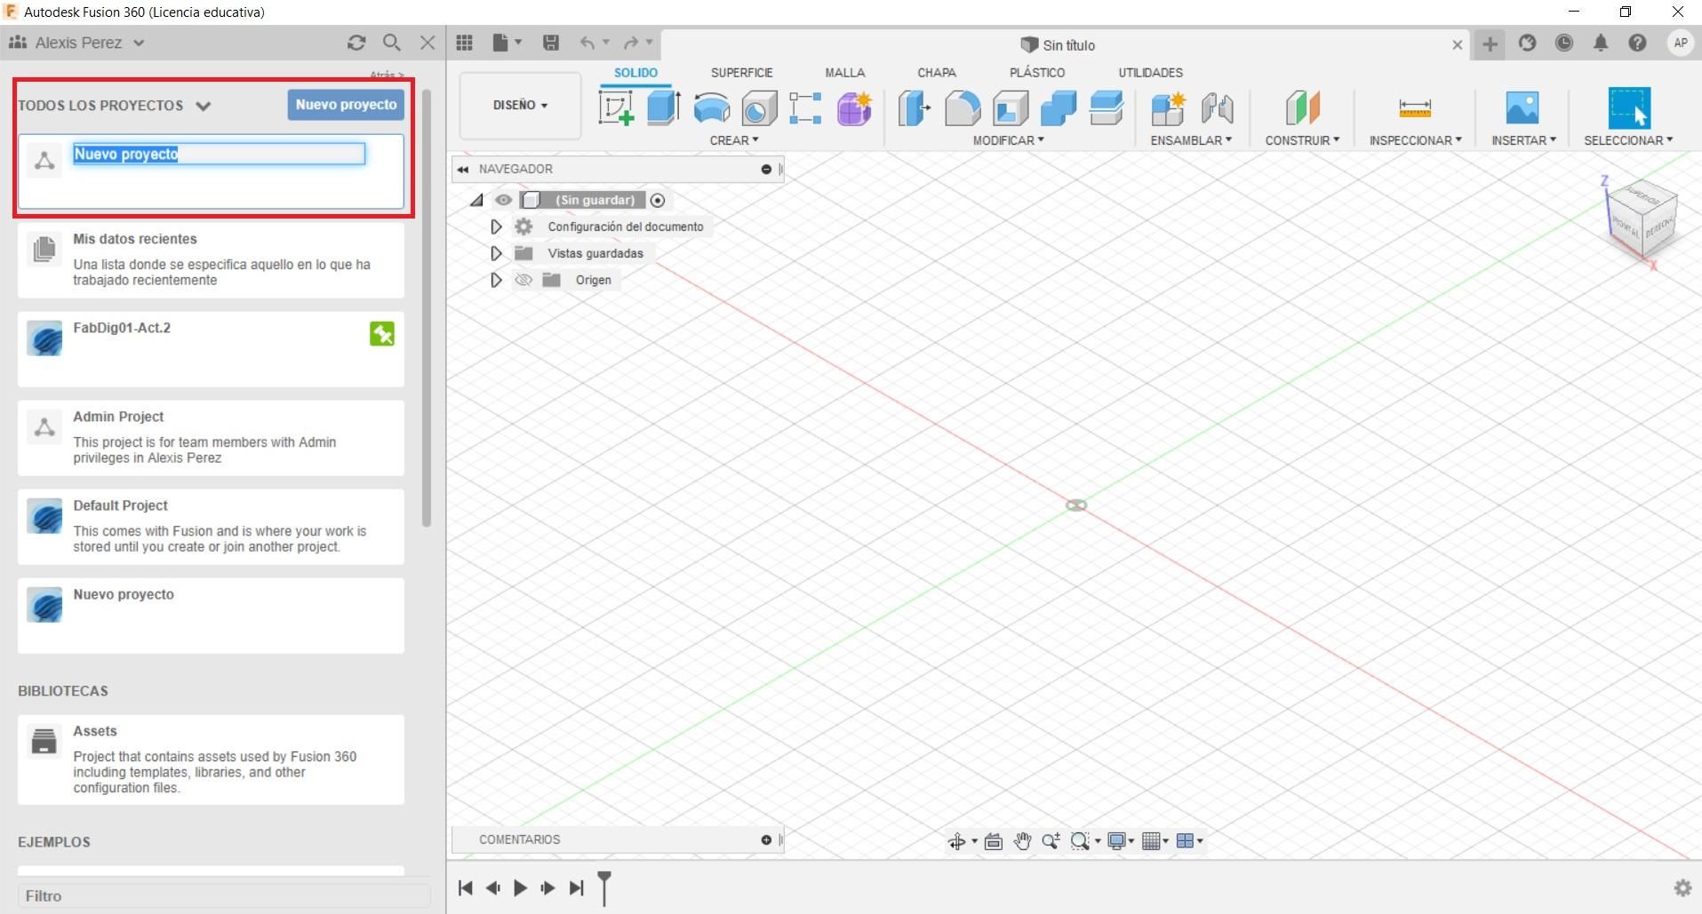Open the Admin Project
The width and height of the screenshot is (1702, 914).
(211, 438)
